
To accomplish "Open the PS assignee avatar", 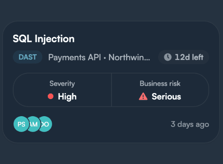I will click(21, 124).
